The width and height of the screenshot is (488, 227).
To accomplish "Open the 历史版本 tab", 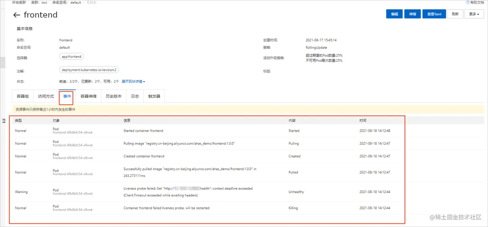I will click(x=114, y=96).
